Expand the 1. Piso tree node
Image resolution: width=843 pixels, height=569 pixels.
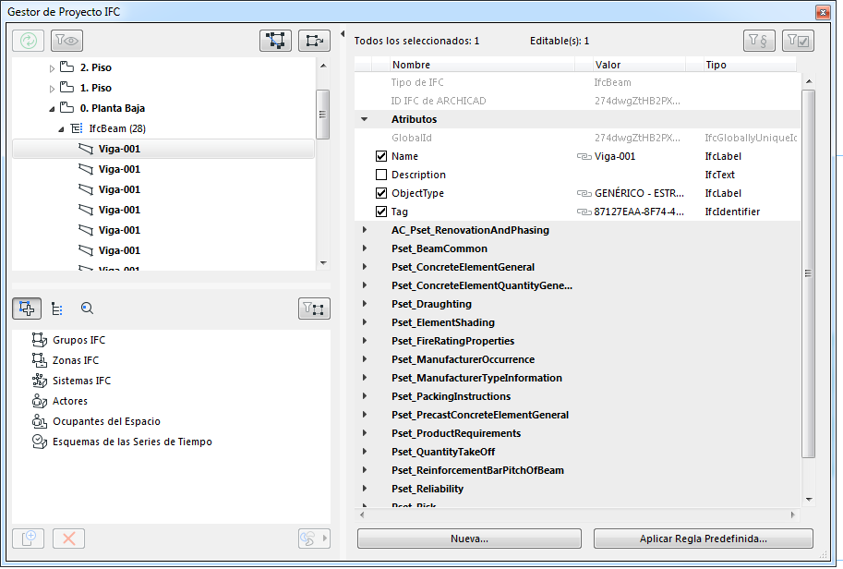52,89
